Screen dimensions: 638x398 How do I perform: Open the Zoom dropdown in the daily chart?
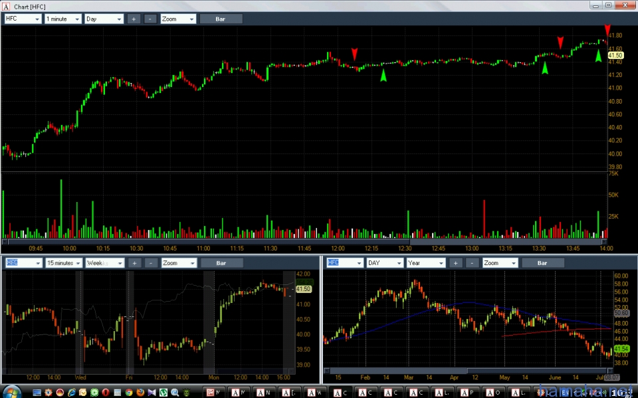tap(500, 263)
